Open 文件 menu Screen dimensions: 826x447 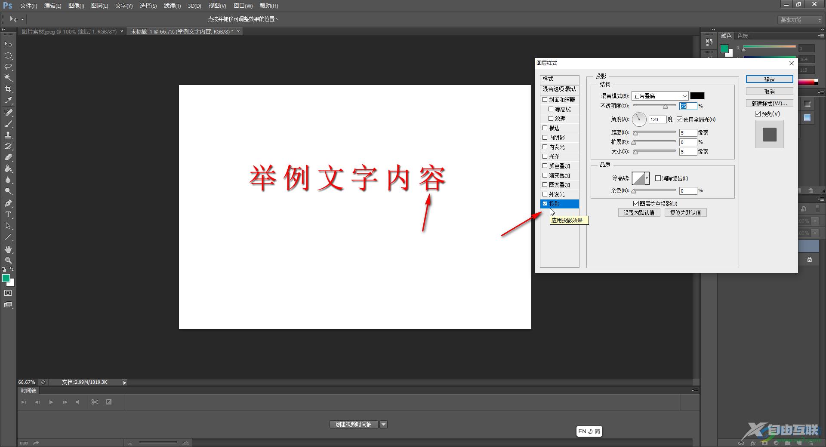tap(28, 6)
